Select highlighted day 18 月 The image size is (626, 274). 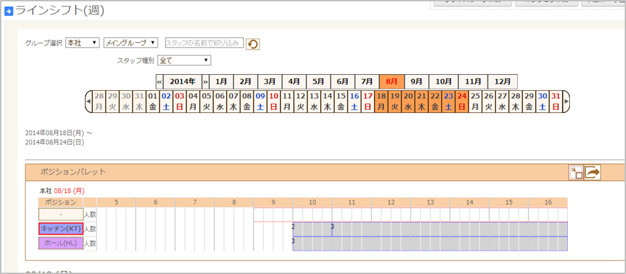pyautogui.click(x=381, y=102)
